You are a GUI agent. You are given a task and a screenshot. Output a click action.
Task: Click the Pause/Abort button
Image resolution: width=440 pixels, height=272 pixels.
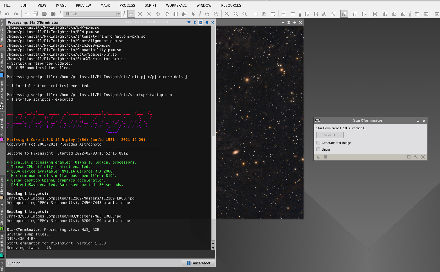point(199,263)
